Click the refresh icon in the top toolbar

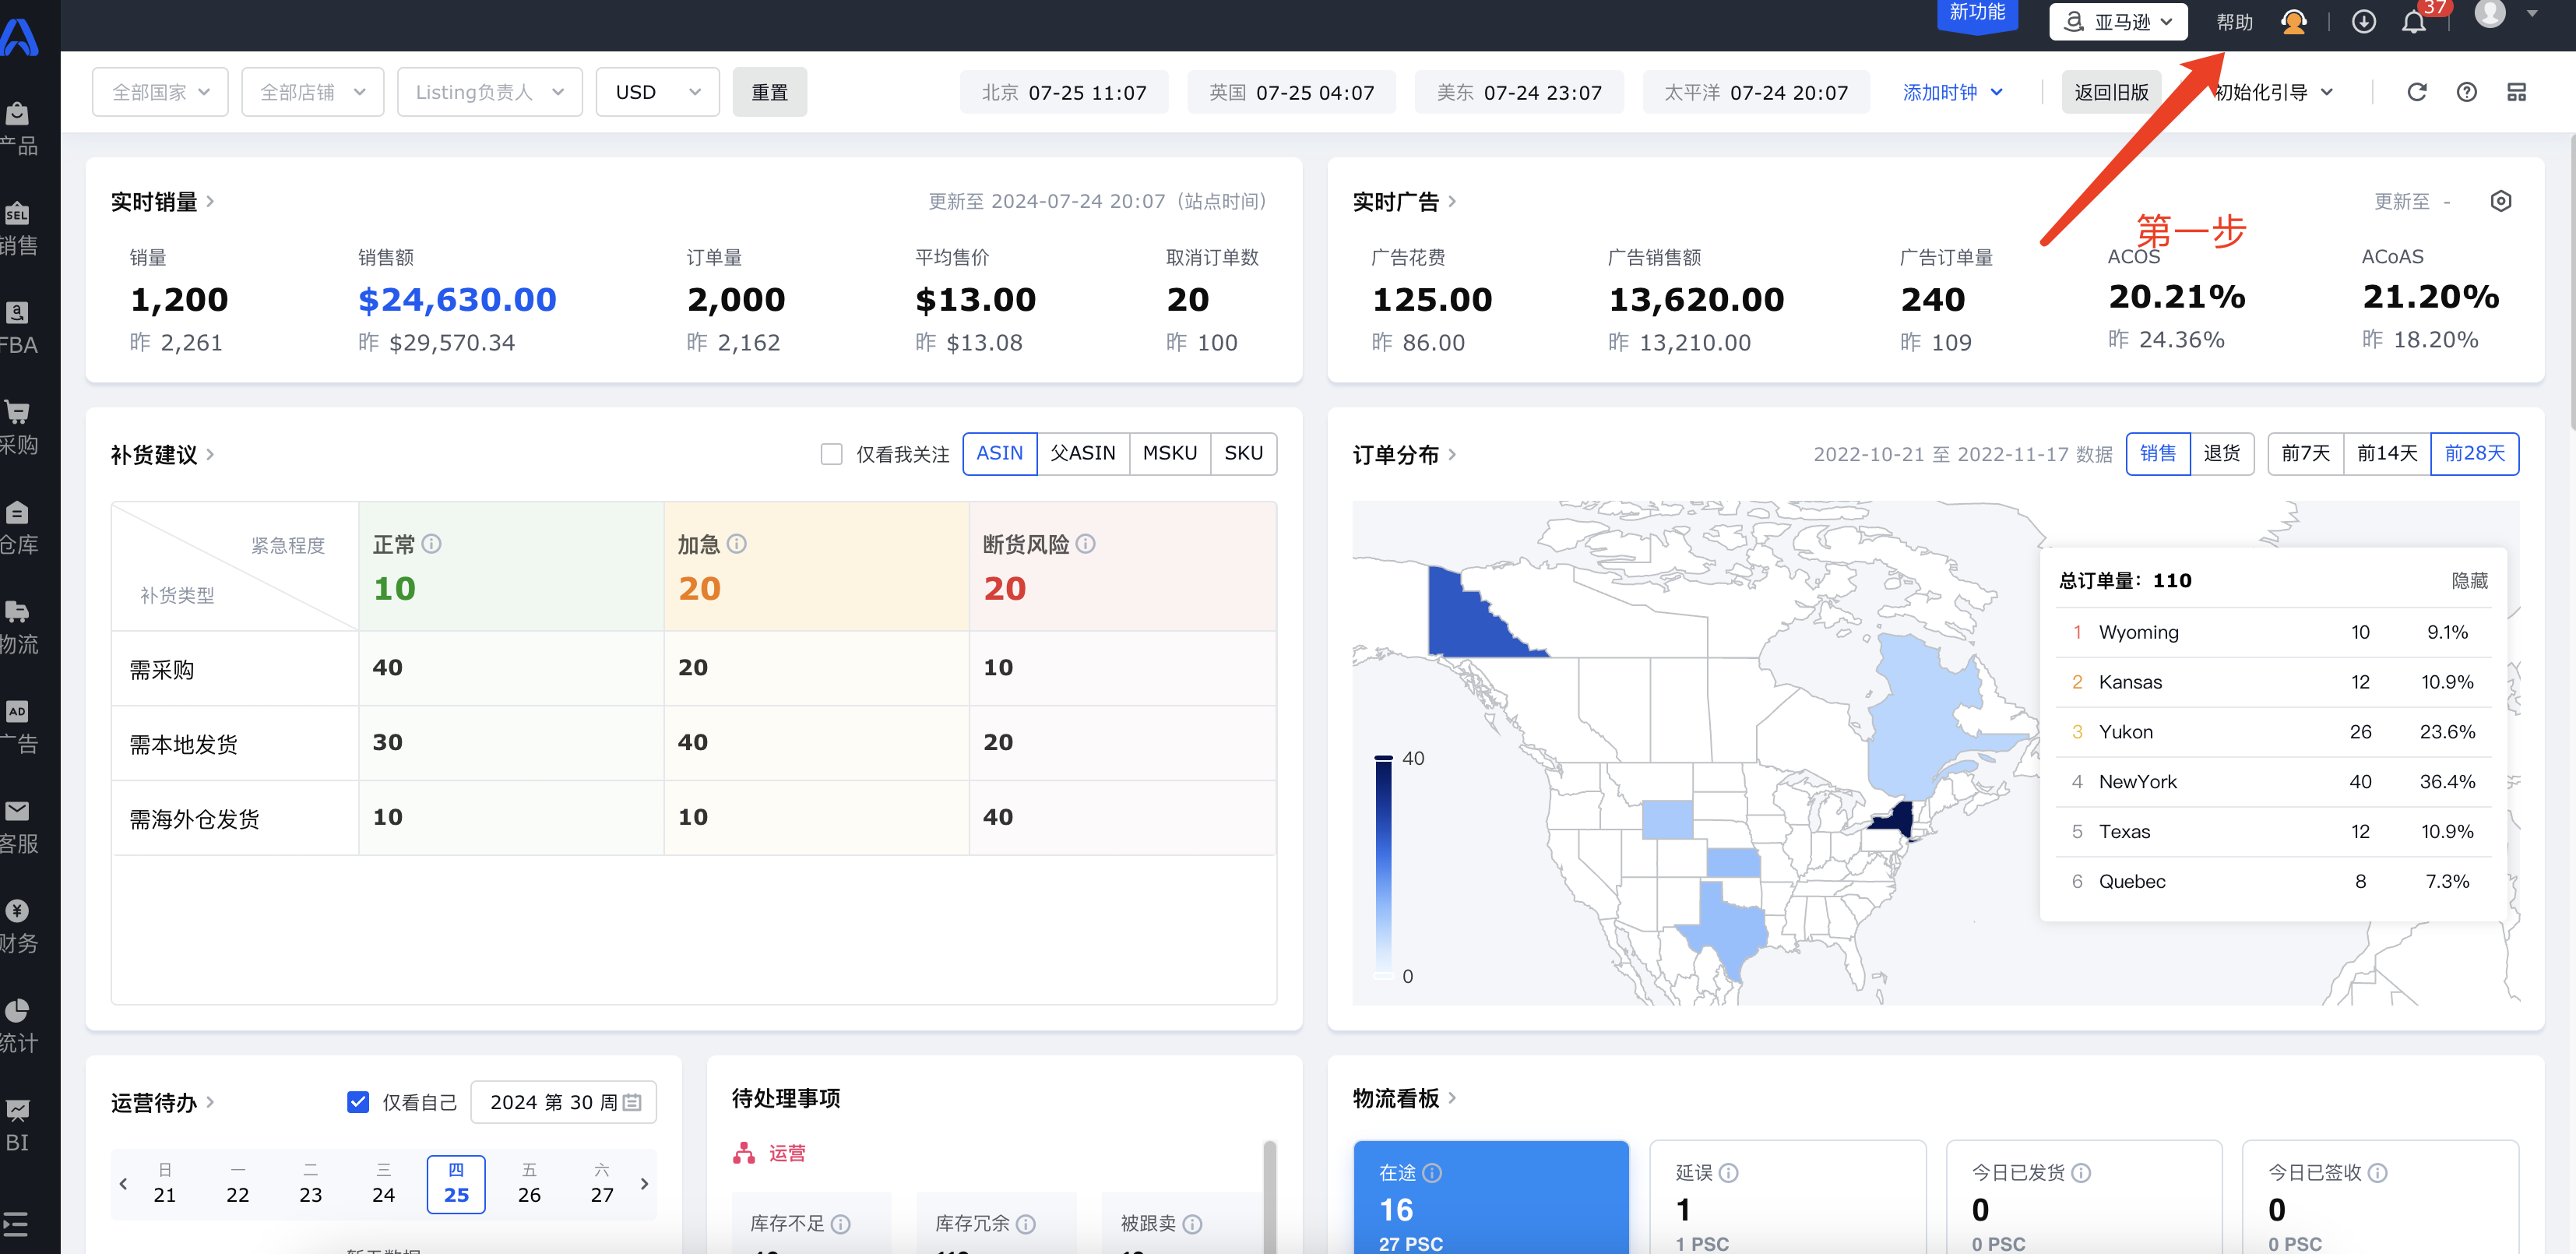pyautogui.click(x=2416, y=92)
